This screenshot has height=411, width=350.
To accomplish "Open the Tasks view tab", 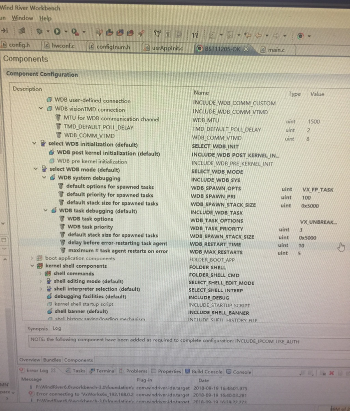I will 76,370.
